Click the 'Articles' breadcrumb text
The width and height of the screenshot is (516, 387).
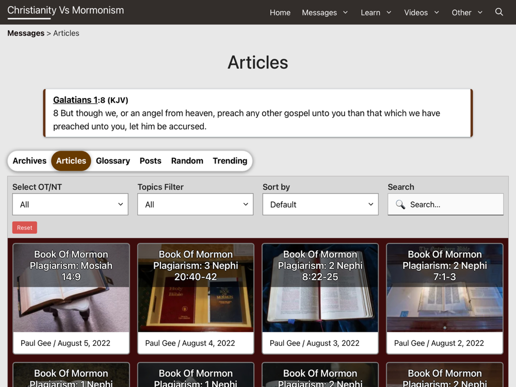(66, 33)
